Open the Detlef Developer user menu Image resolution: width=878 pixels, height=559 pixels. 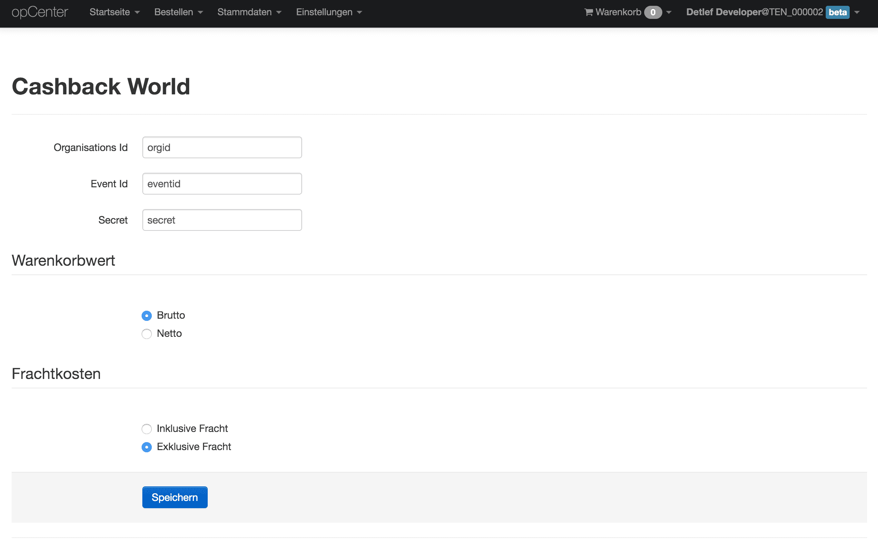[773, 12]
